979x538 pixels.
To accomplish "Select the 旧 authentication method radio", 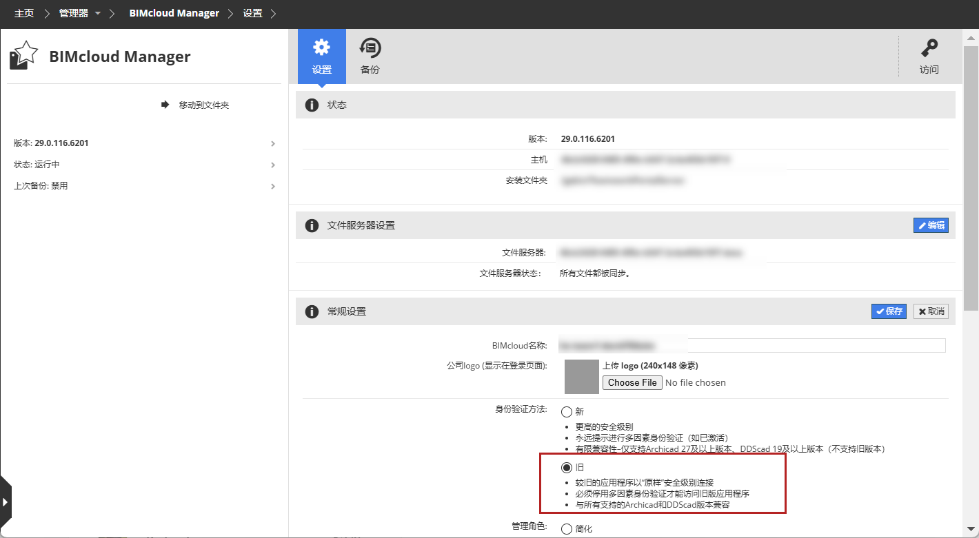I will [x=567, y=468].
